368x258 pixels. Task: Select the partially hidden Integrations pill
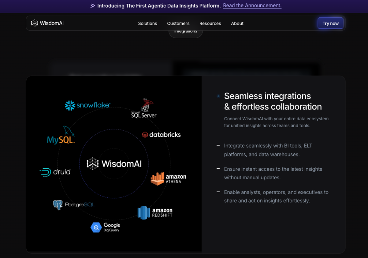click(185, 34)
